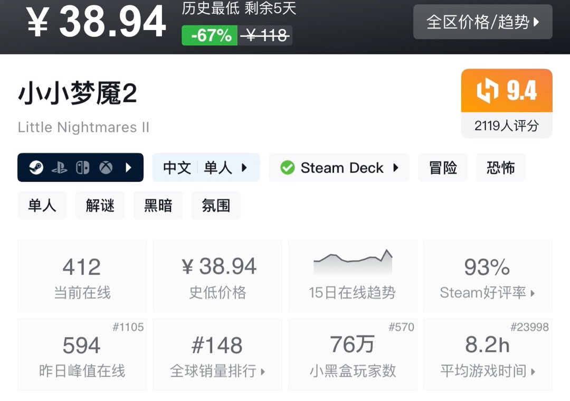Open 全区价格/趋势 price trends

483,22
